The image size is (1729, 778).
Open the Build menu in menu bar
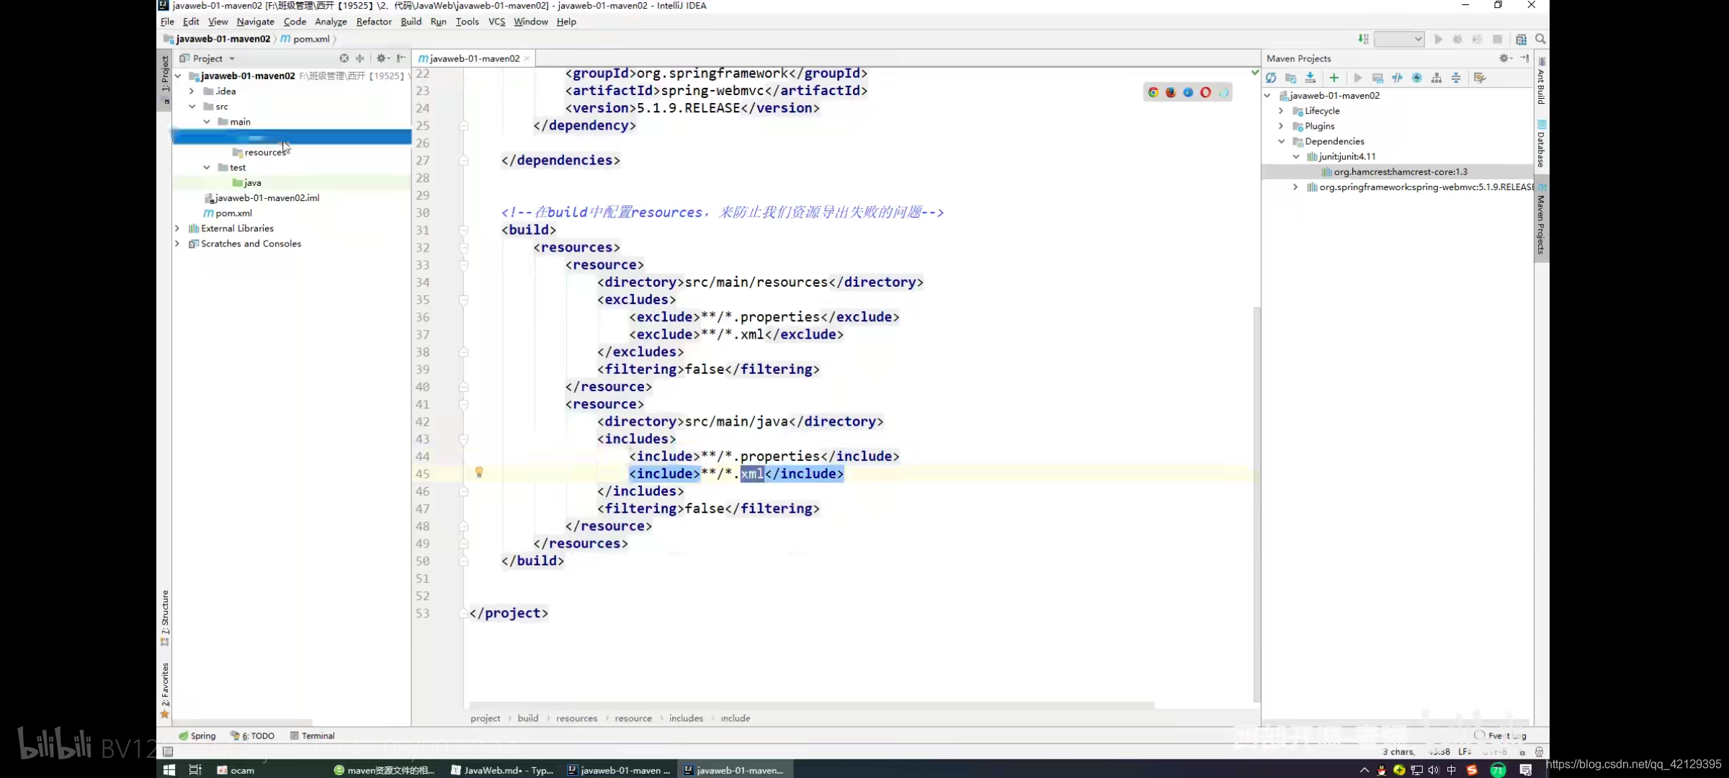click(x=411, y=20)
